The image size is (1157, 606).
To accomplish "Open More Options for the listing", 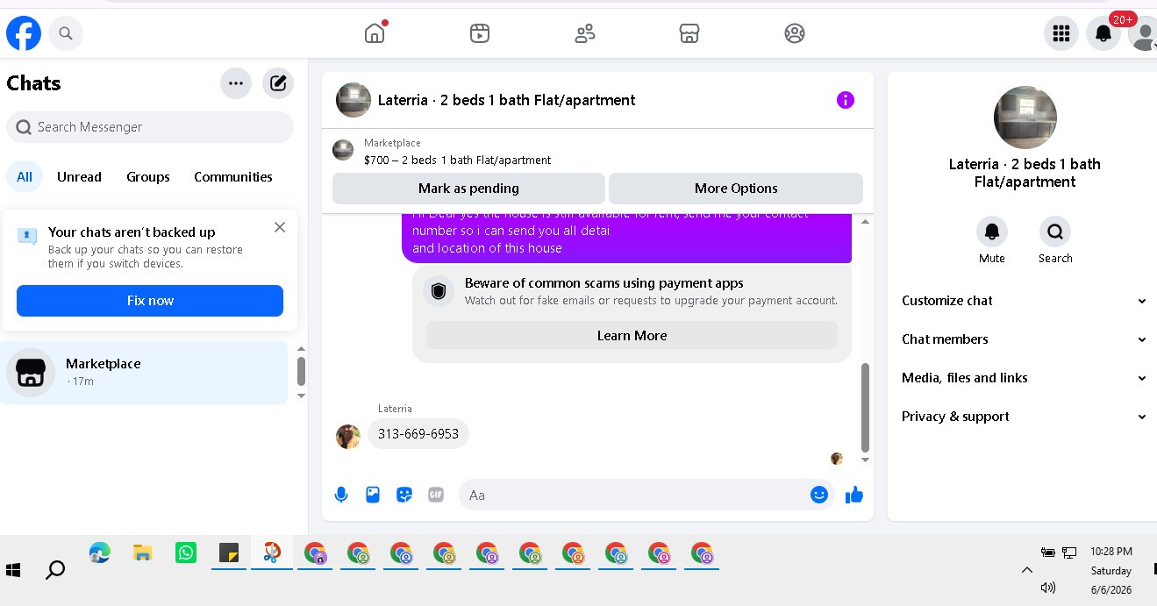I will [736, 189].
